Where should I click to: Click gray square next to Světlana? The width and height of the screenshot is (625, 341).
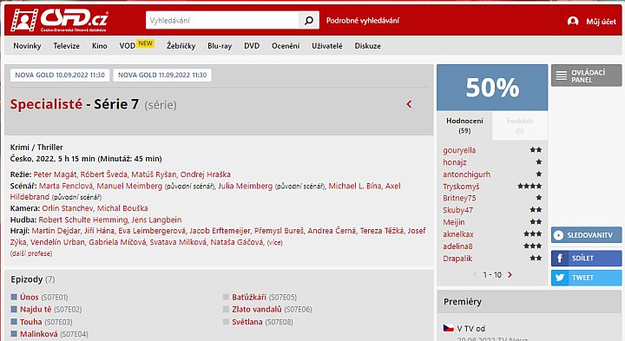pos(226,322)
